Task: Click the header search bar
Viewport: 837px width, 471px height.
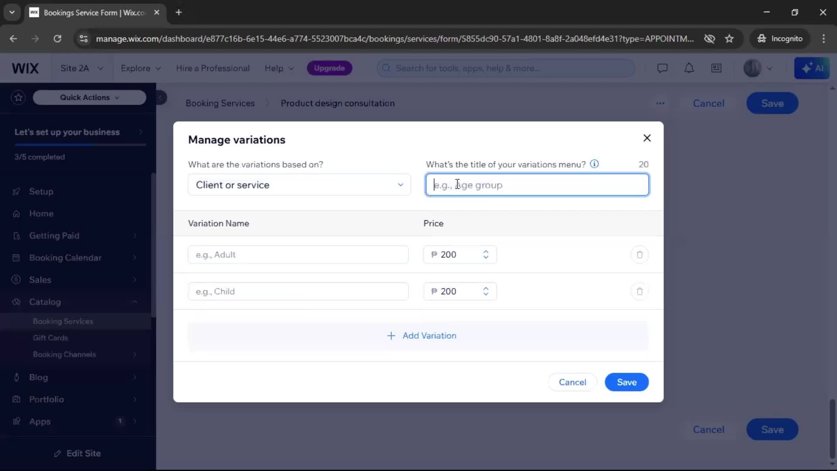Action: tap(506, 68)
